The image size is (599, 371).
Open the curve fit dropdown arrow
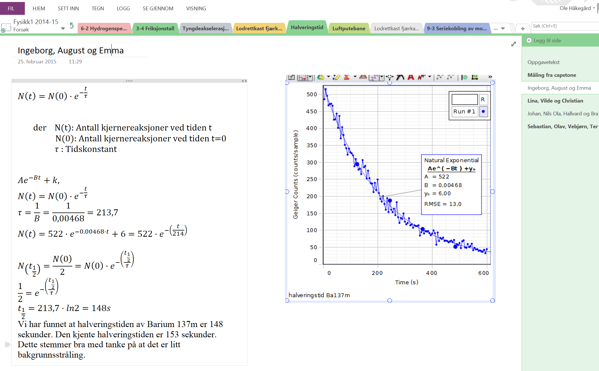click(x=381, y=77)
